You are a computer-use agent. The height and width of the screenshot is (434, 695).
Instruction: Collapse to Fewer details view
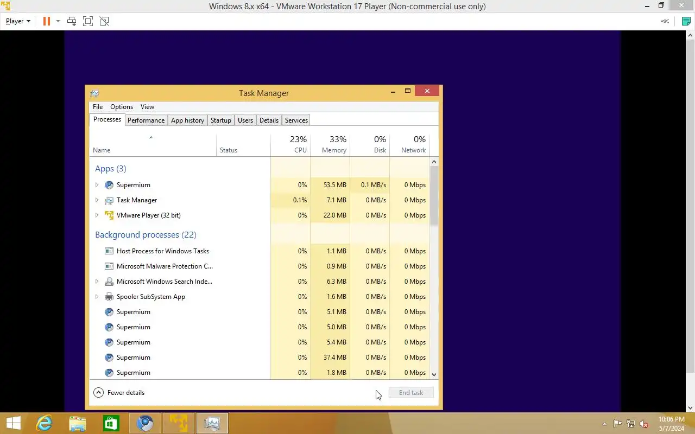point(119,393)
